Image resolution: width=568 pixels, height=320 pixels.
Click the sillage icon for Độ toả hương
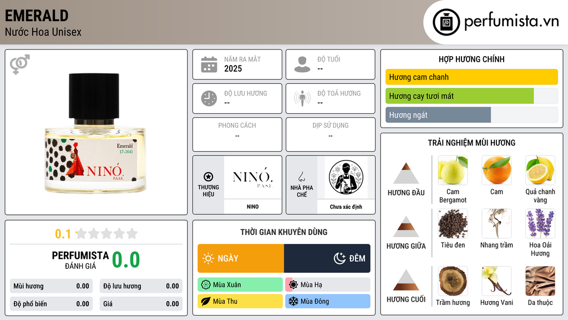point(302,98)
